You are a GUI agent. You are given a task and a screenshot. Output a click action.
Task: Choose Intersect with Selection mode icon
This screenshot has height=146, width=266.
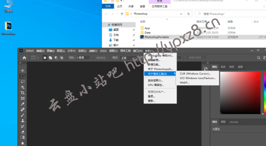click(62, 58)
